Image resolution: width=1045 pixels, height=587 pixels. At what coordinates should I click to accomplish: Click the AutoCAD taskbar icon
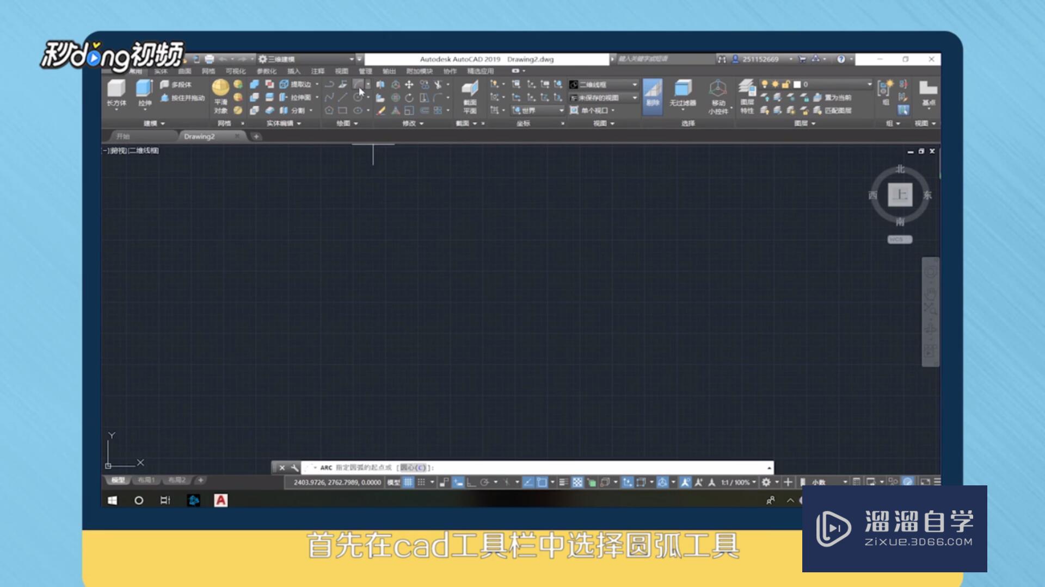(222, 500)
